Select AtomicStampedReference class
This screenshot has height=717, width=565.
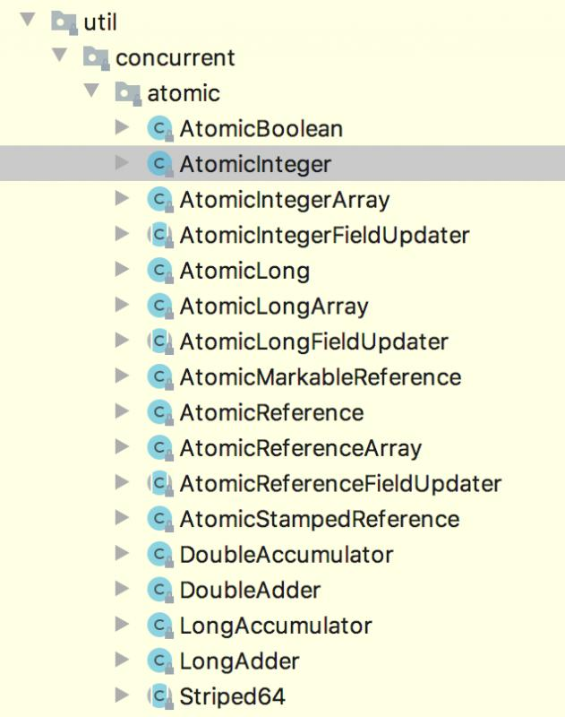click(x=320, y=520)
